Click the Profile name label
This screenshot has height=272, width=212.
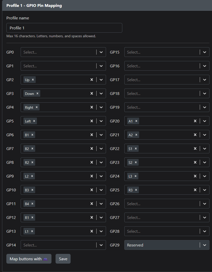tap(18, 18)
